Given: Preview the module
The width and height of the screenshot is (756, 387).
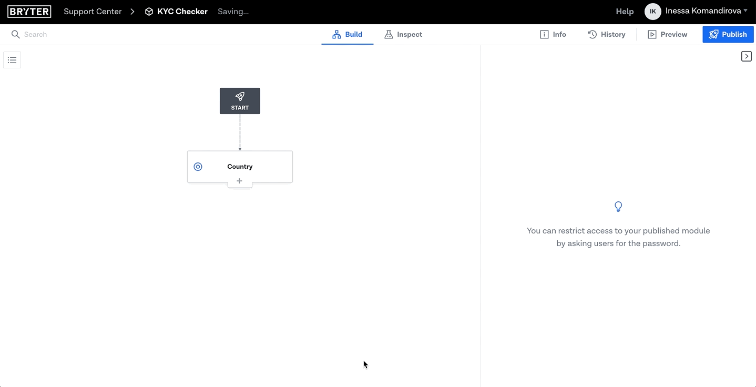Looking at the screenshot, I should pos(667,35).
